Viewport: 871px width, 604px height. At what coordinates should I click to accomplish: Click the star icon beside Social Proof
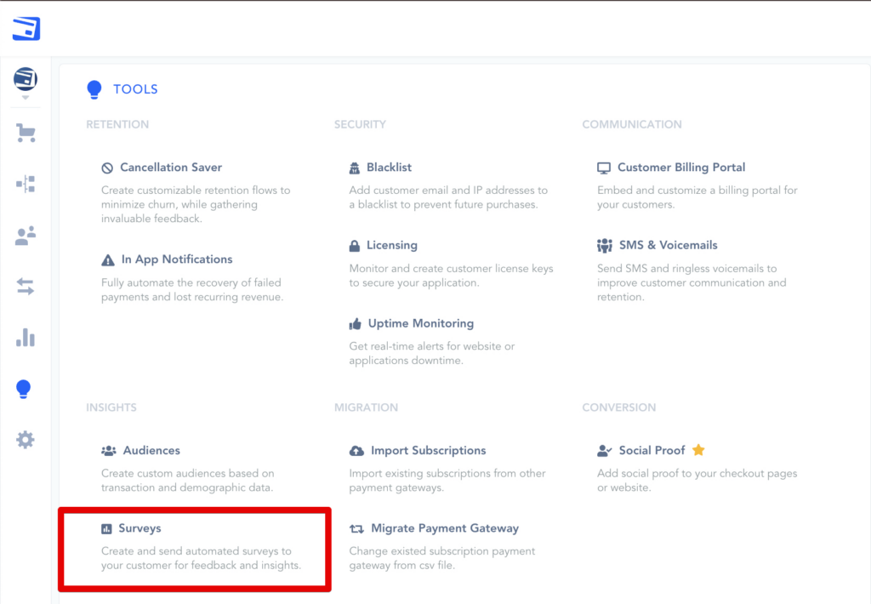coord(698,450)
